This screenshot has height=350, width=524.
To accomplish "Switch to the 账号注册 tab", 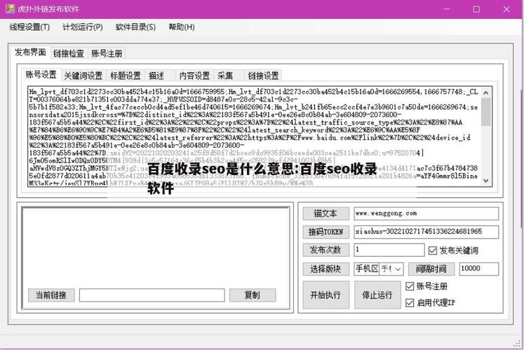I will pyautogui.click(x=107, y=53).
